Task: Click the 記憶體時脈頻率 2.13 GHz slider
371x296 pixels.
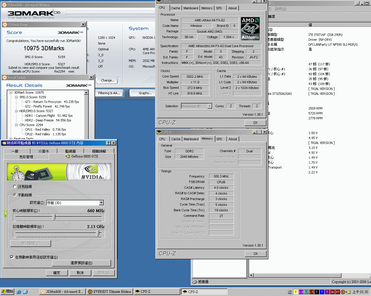Action: pos(98,233)
